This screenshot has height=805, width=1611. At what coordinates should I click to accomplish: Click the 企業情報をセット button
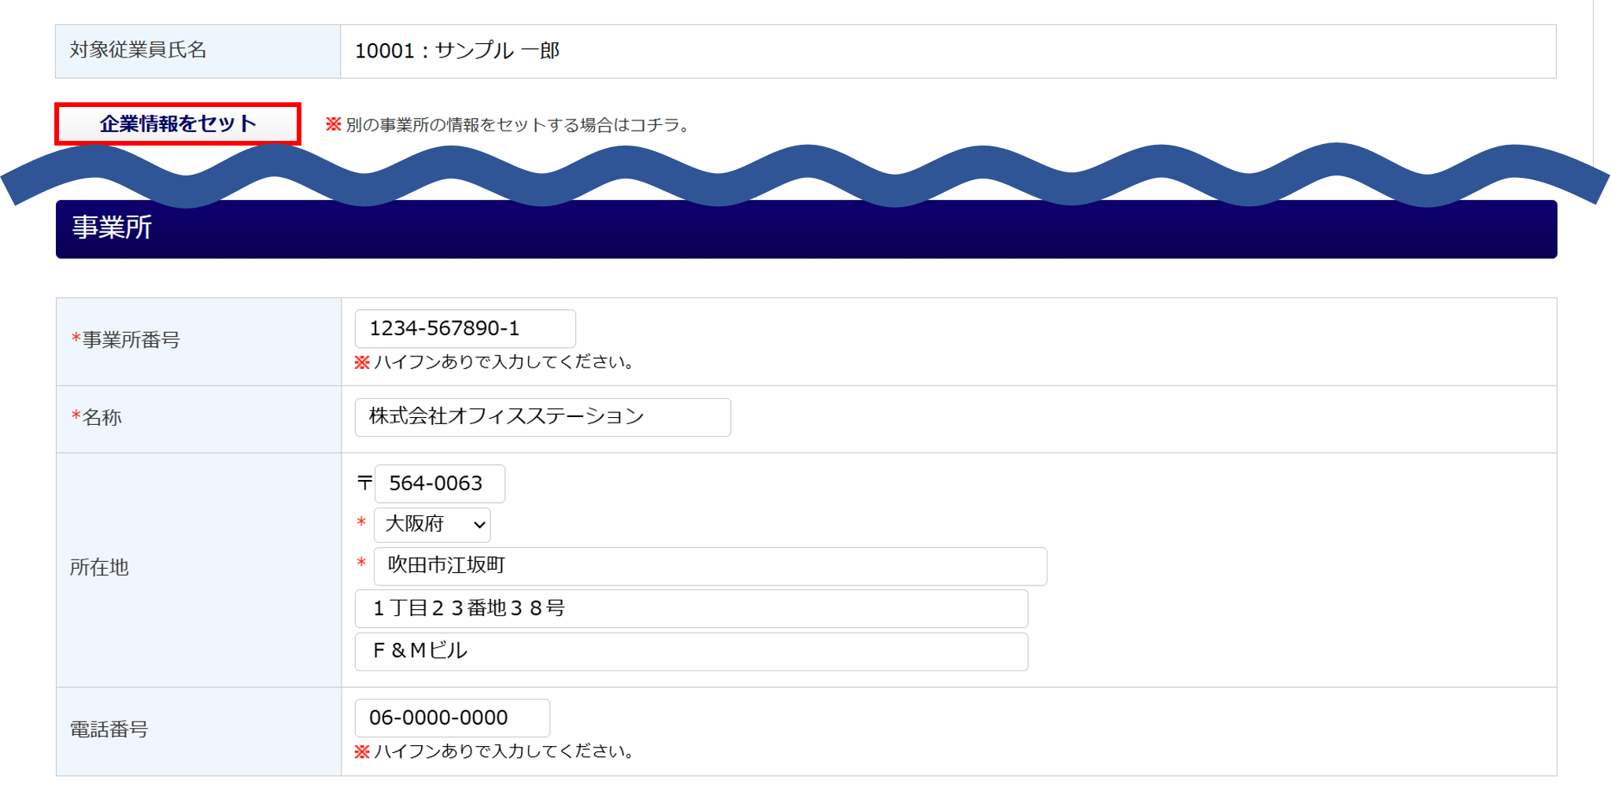[178, 124]
